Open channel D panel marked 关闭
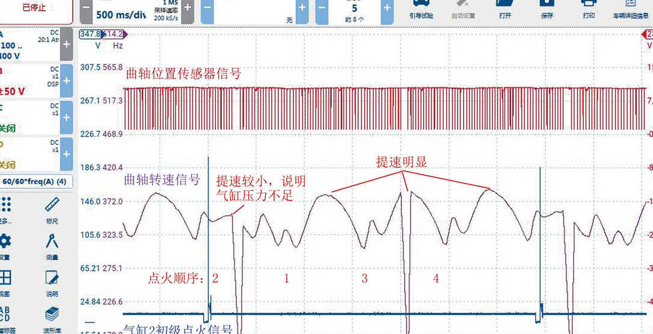The height and width of the screenshot is (334, 653). (x=29, y=154)
